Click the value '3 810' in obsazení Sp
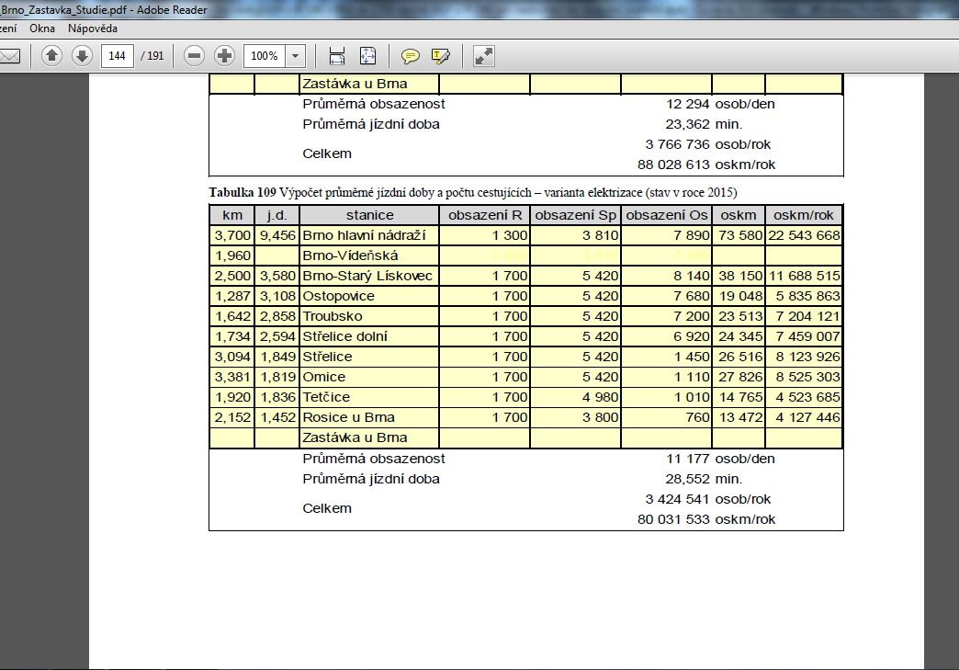Image resolution: width=959 pixels, height=670 pixels. click(601, 235)
